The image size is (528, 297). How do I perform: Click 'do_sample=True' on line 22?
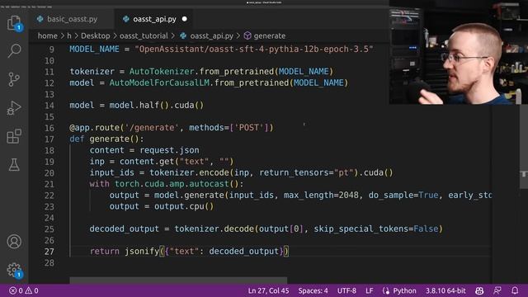click(x=403, y=195)
